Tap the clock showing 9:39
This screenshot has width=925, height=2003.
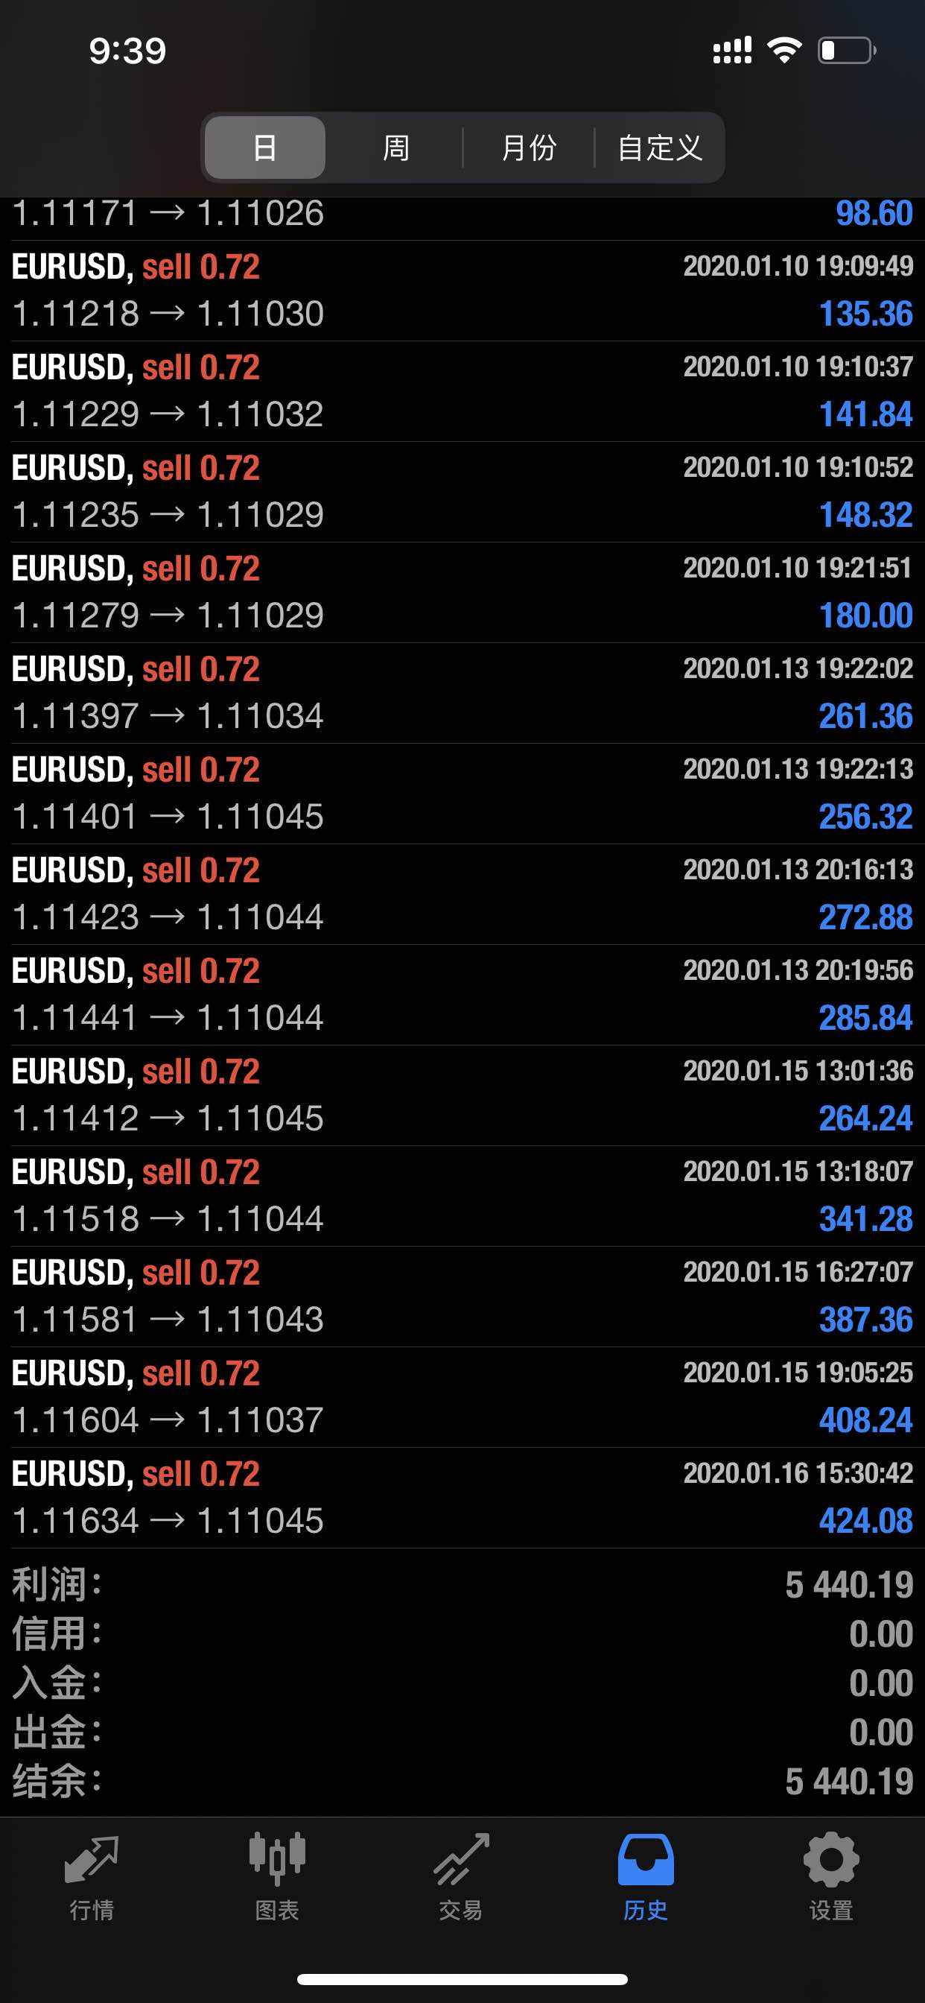click(x=127, y=51)
